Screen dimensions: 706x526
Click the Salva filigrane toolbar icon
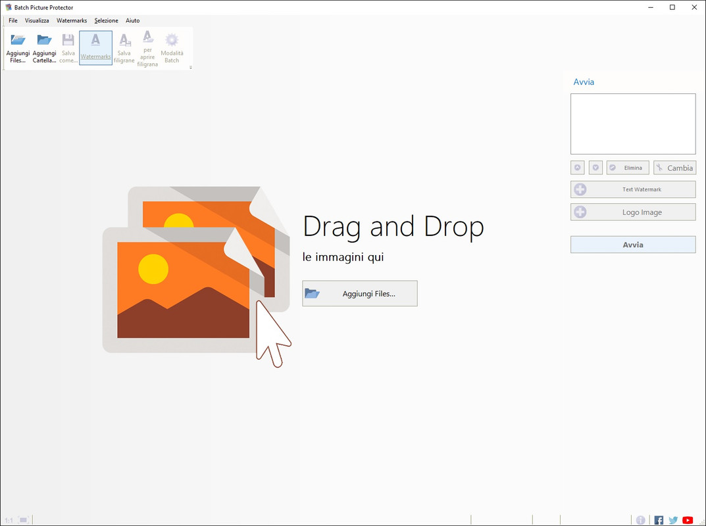click(124, 48)
